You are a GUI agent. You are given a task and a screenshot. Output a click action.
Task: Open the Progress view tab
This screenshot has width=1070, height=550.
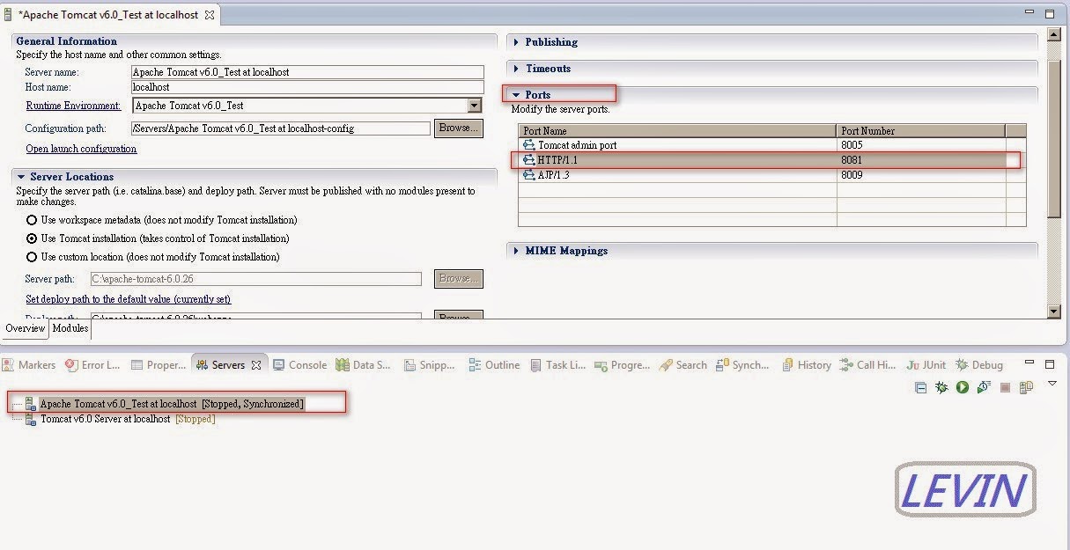point(623,365)
